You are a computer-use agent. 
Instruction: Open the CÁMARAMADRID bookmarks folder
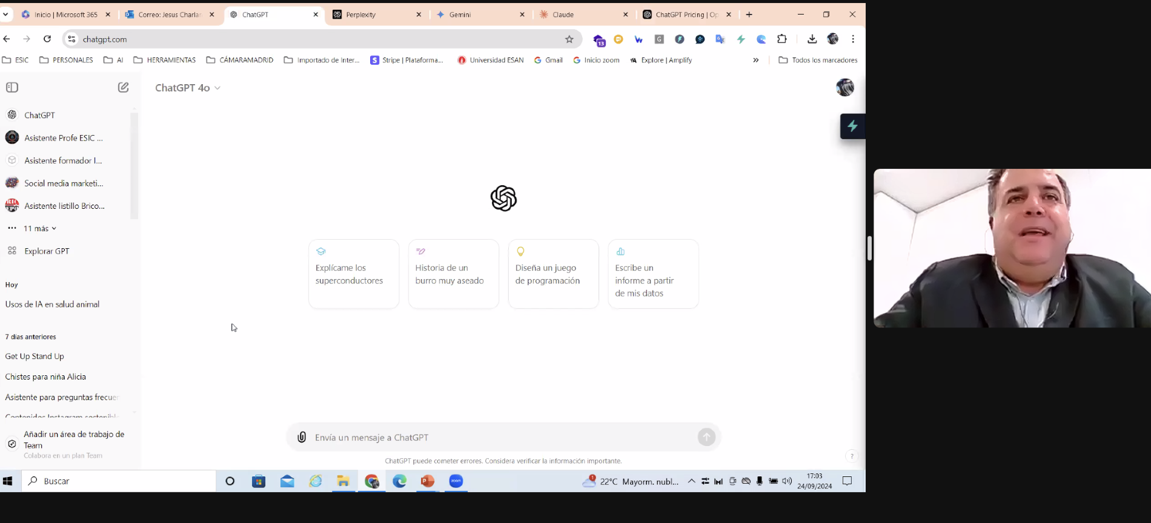click(240, 60)
